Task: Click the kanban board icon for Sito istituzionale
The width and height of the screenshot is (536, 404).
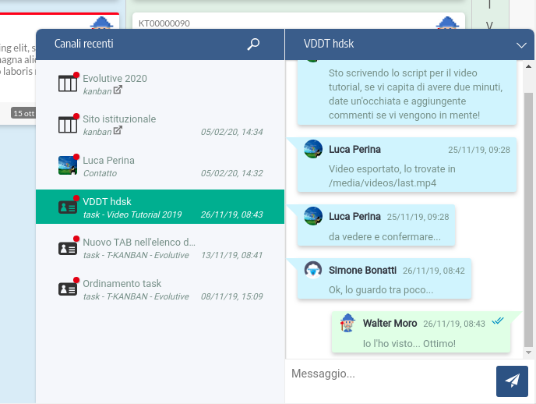Action: [x=68, y=125]
